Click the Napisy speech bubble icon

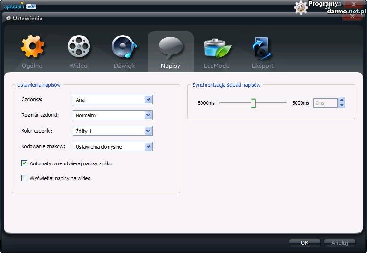171,47
